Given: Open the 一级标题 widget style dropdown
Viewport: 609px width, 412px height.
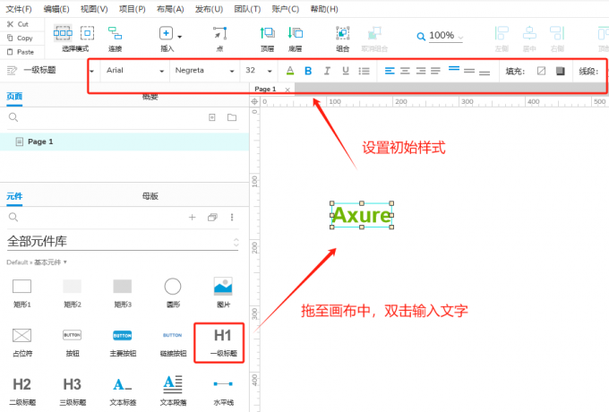Looking at the screenshot, I should tap(92, 71).
